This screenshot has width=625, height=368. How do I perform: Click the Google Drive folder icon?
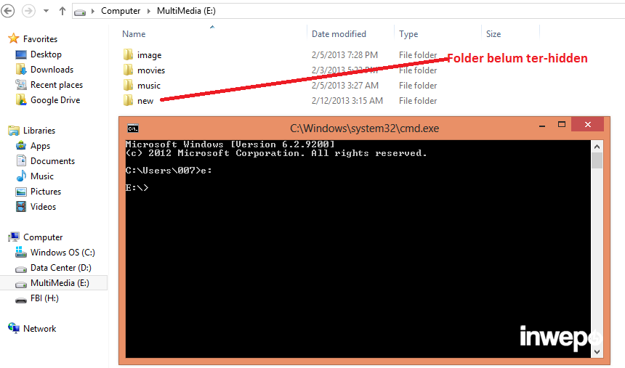(21, 99)
